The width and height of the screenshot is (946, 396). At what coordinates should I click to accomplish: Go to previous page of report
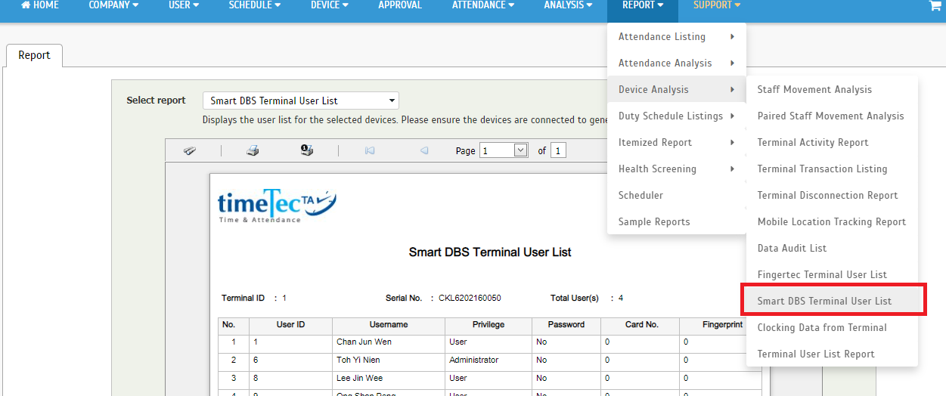point(424,150)
